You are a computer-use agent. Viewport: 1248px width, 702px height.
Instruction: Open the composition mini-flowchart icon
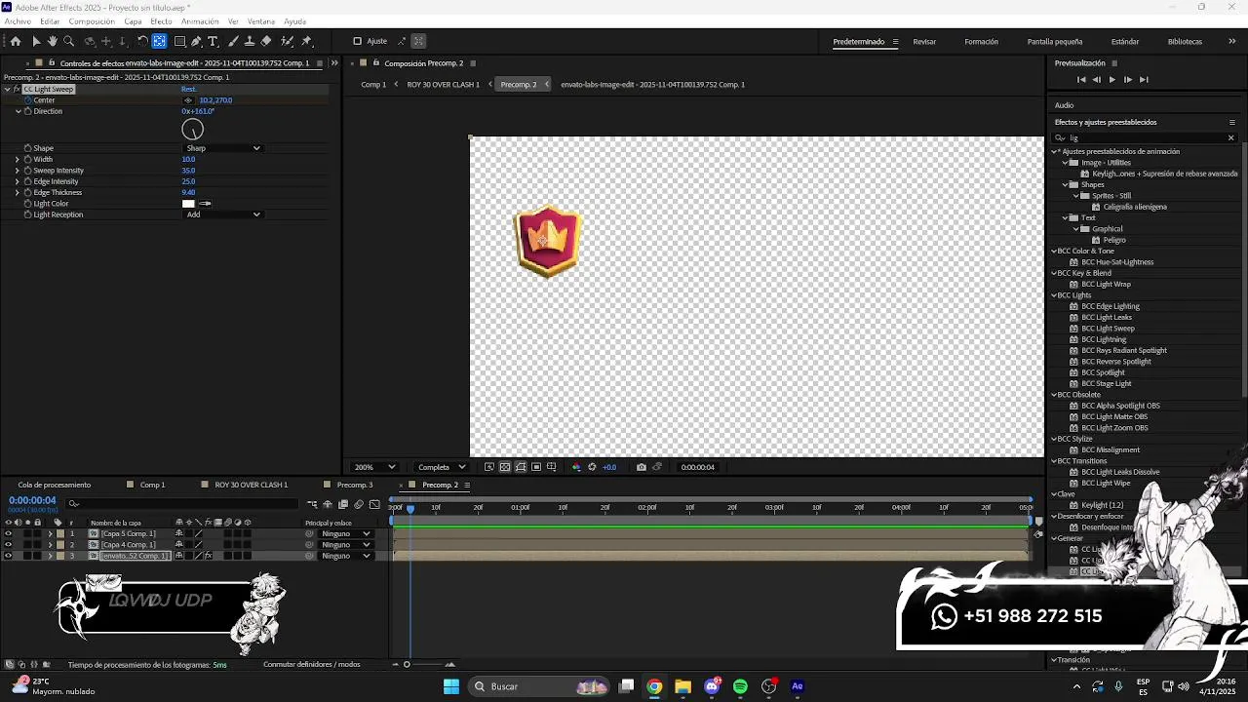pyautogui.click(x=312, y=504)
